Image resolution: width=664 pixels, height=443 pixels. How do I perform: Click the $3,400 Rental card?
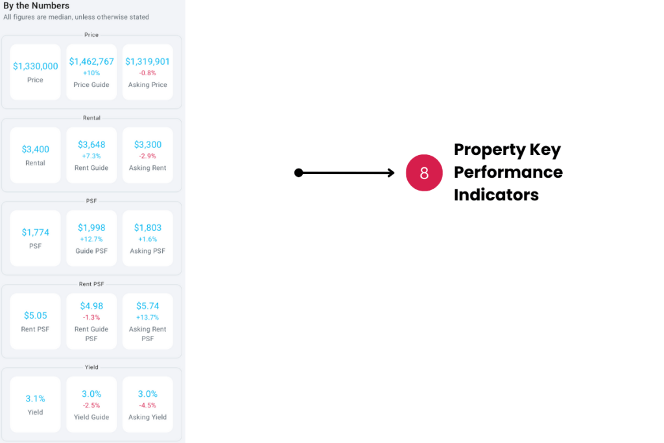tap(36, 155)
